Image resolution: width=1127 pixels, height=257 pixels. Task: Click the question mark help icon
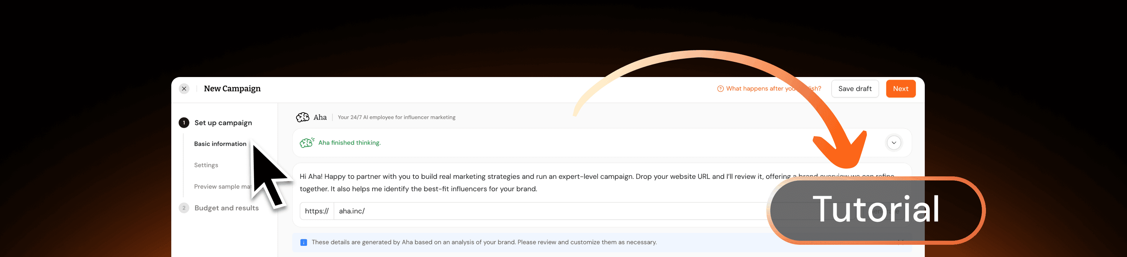(720, 89)
